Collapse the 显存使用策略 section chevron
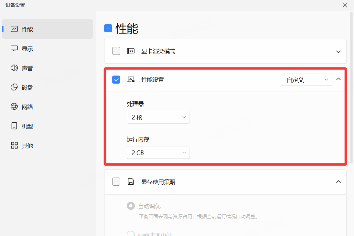 338,182
